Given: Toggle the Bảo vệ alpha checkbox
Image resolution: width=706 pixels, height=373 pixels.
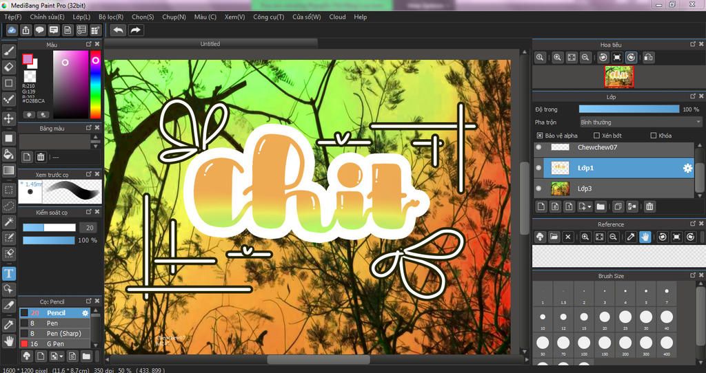Looking at the screenshot, I should (539, 136).
